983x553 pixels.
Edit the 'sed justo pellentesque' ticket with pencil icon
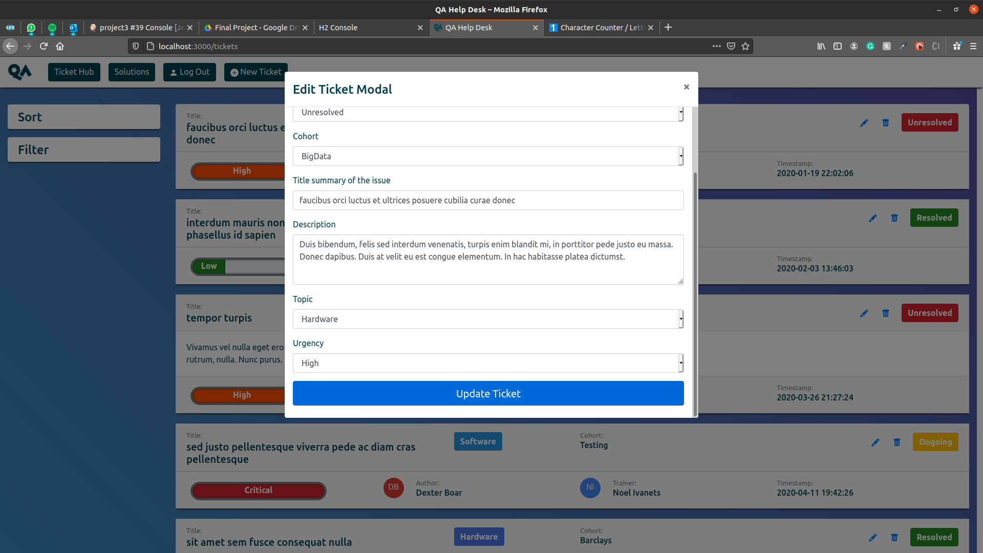875,442
